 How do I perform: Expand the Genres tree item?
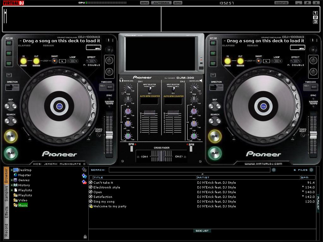tap(12, 180)
